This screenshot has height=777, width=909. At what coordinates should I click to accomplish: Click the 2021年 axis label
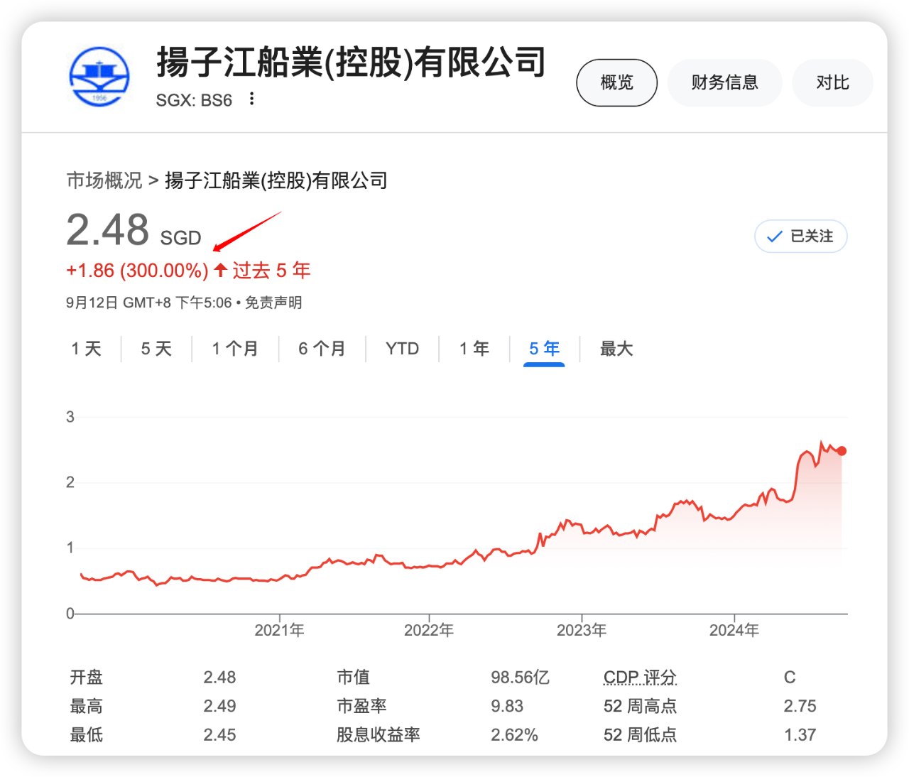point(280,630)
